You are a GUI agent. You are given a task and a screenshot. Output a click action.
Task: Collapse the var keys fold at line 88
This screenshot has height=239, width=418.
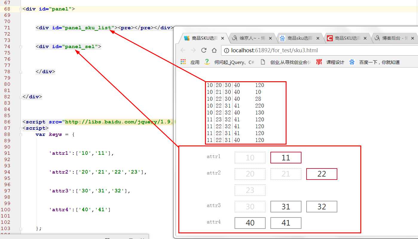point(21,134)
